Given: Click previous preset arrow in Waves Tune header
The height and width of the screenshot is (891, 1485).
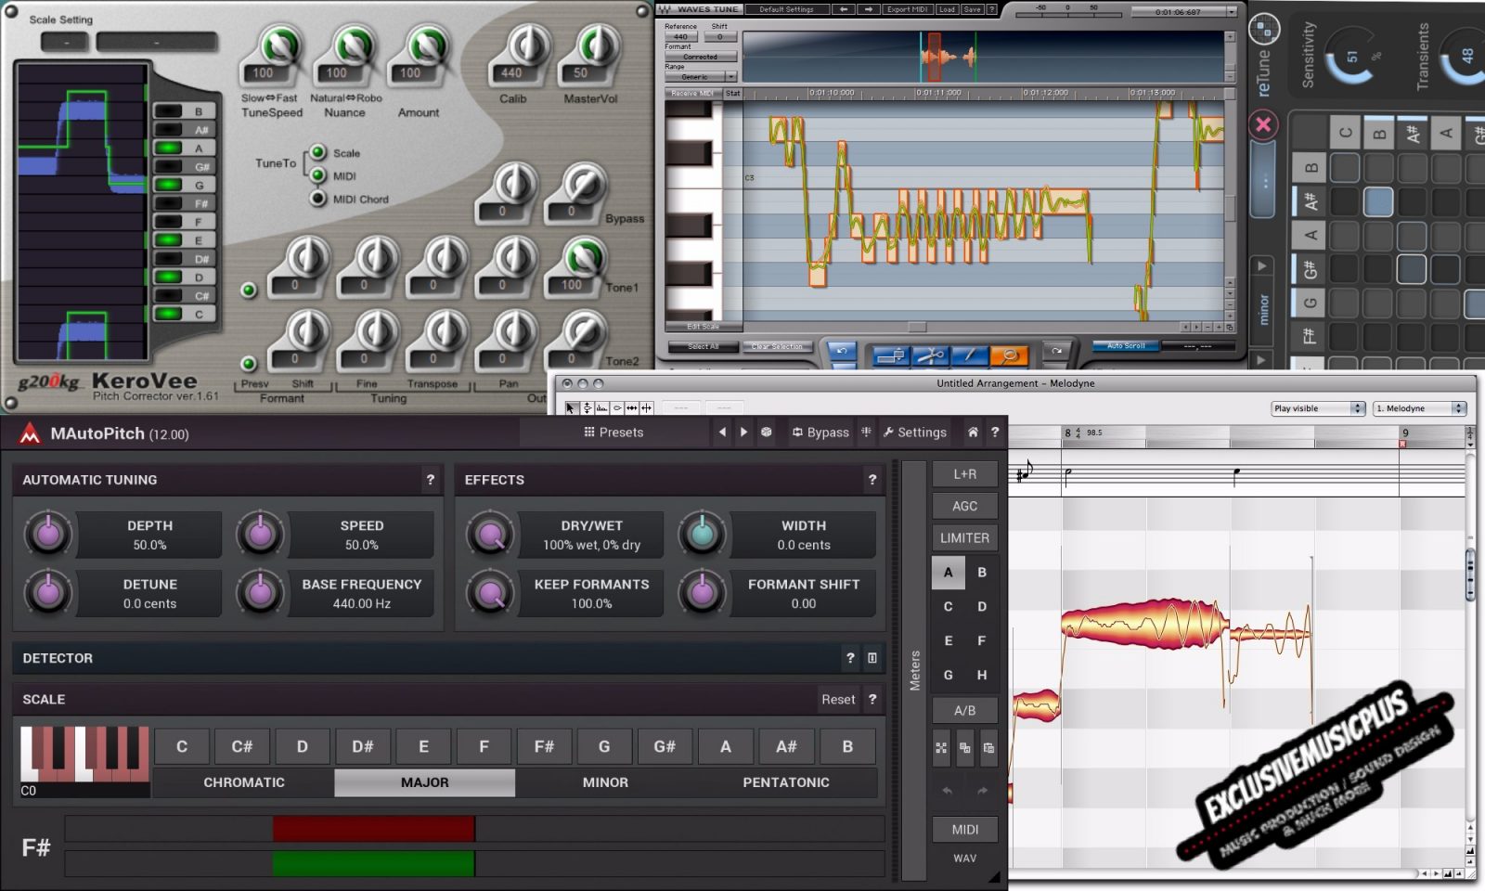Looking at the screenshot, I should (x=843, y=9).
